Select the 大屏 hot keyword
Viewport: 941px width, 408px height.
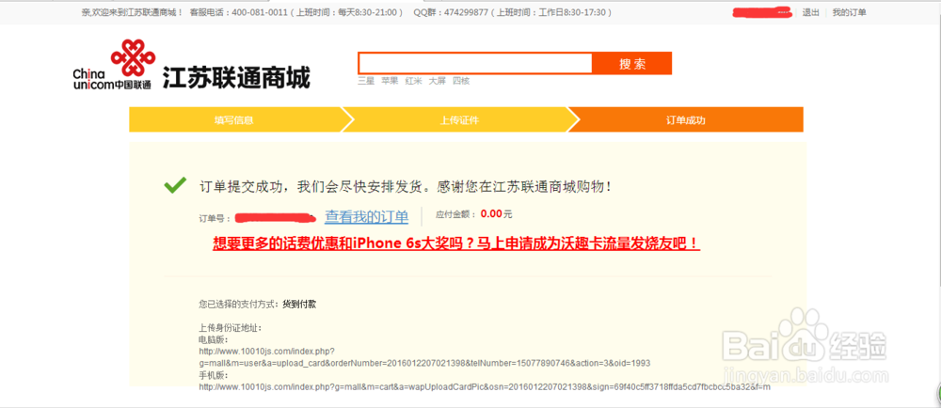(437, 81)
